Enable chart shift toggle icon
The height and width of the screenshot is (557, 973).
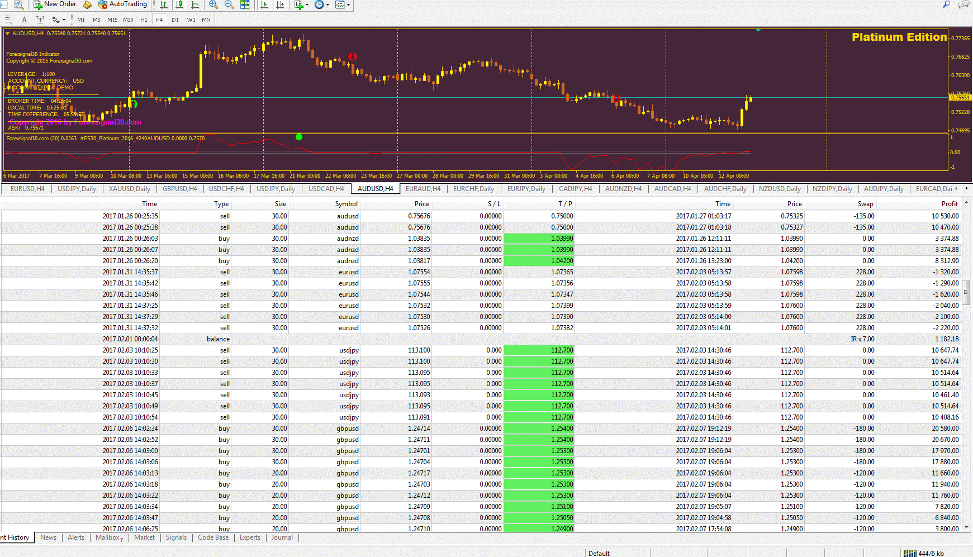coord(280,4)
